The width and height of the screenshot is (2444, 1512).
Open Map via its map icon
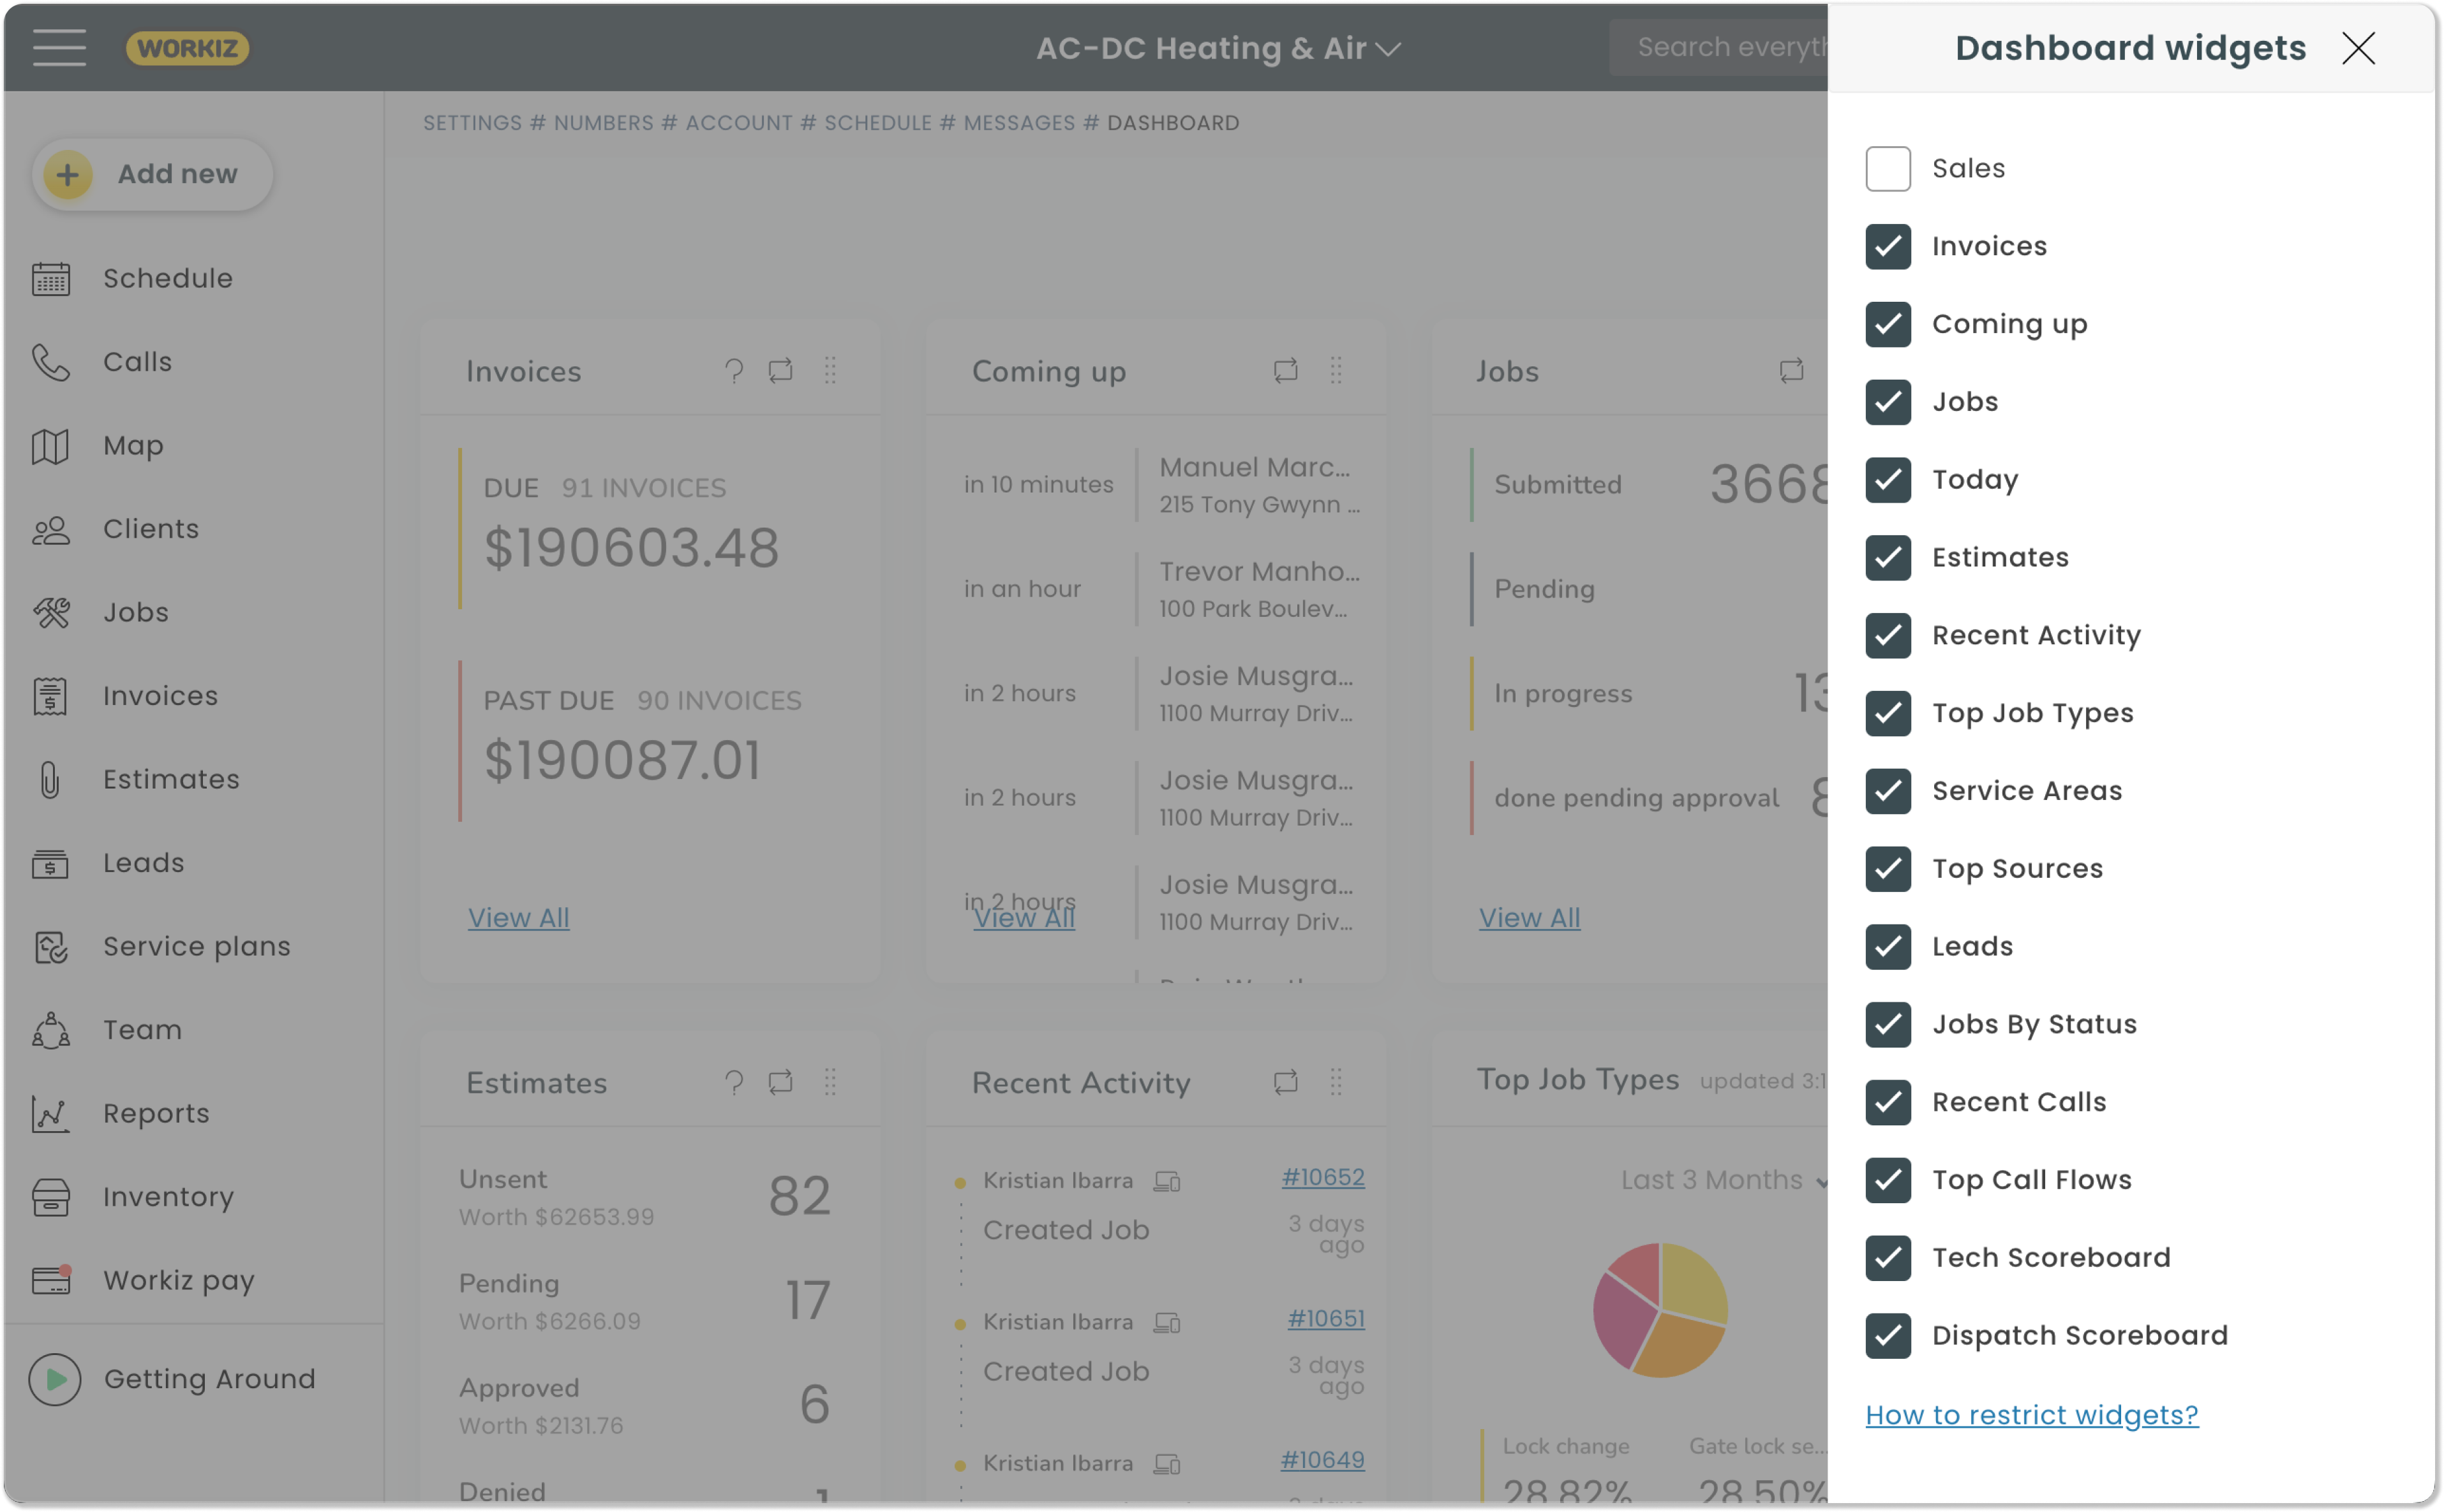(x=50, y=446)
